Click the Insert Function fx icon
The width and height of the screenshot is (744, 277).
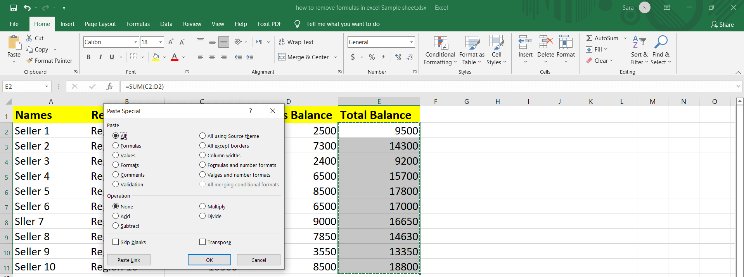pyautogui.click(x=109, y=86)
